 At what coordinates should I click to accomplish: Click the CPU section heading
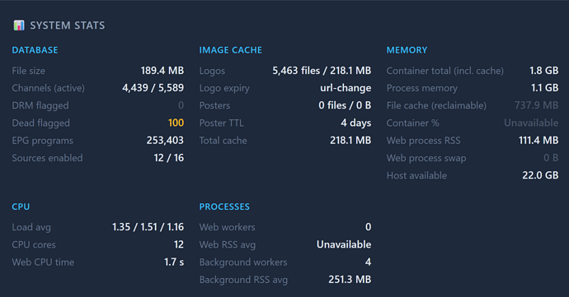[x=21, y=207]
